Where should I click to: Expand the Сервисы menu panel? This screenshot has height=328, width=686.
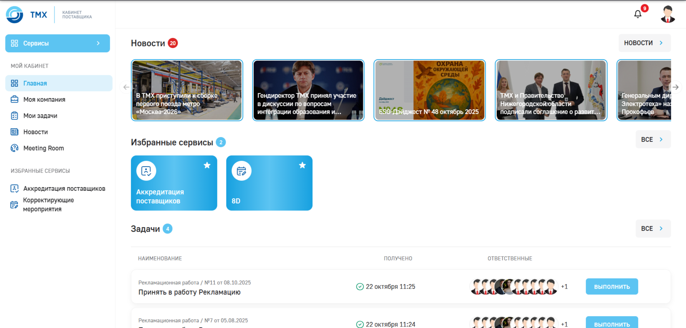coord(57,43)
